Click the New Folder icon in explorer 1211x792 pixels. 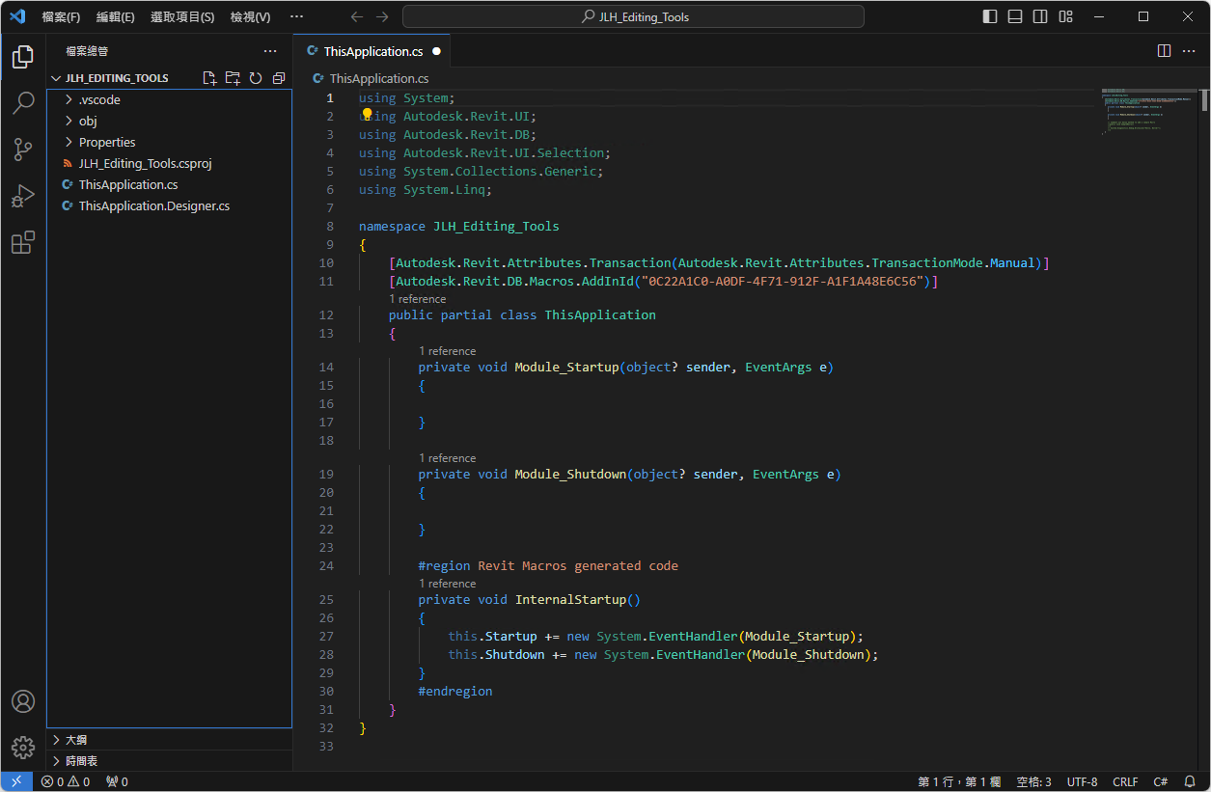pyautogui.click(x=233, y=78)
